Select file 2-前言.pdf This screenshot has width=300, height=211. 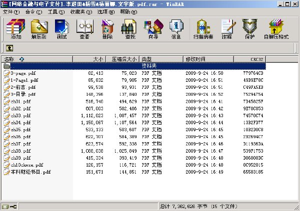(x=23, y=87)
